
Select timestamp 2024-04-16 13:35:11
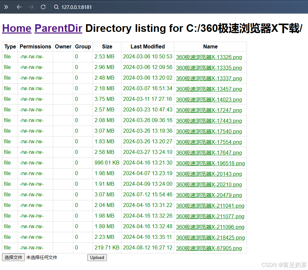pos(147,237)
